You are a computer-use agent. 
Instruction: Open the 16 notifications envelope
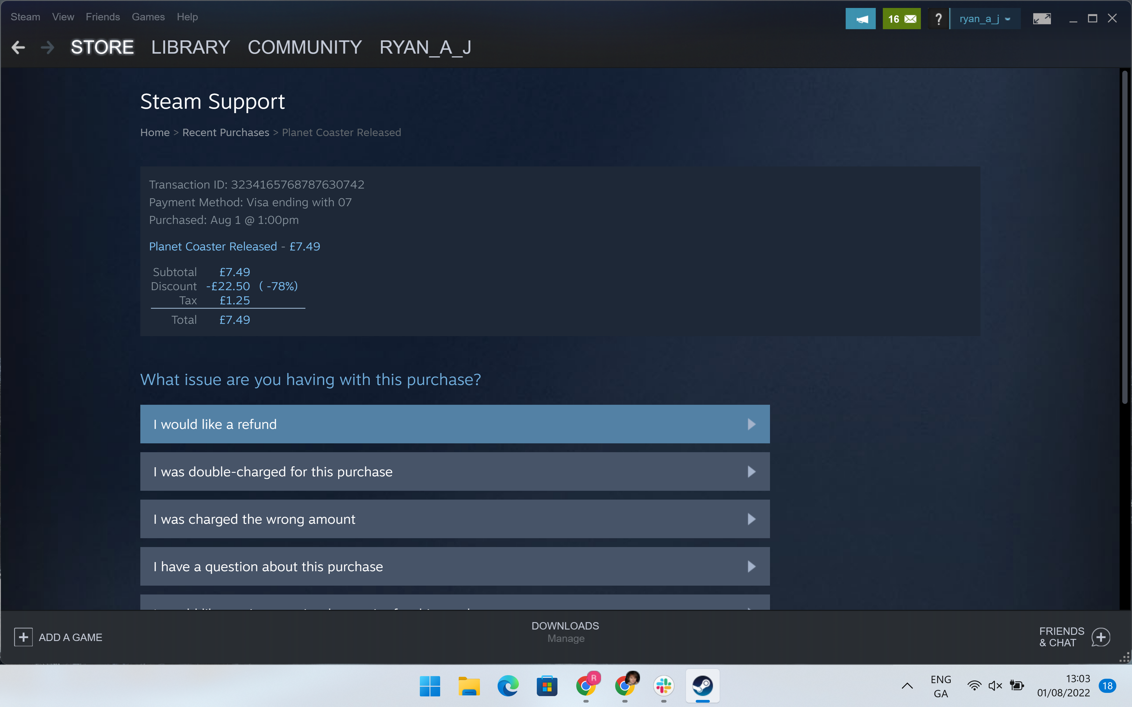[x=901, y=19]
